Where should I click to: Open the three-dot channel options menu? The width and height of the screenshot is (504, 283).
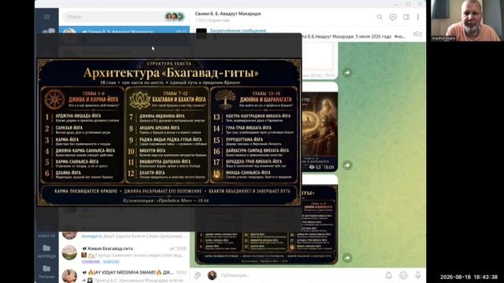pyautogui.click(x=418, y=17)
